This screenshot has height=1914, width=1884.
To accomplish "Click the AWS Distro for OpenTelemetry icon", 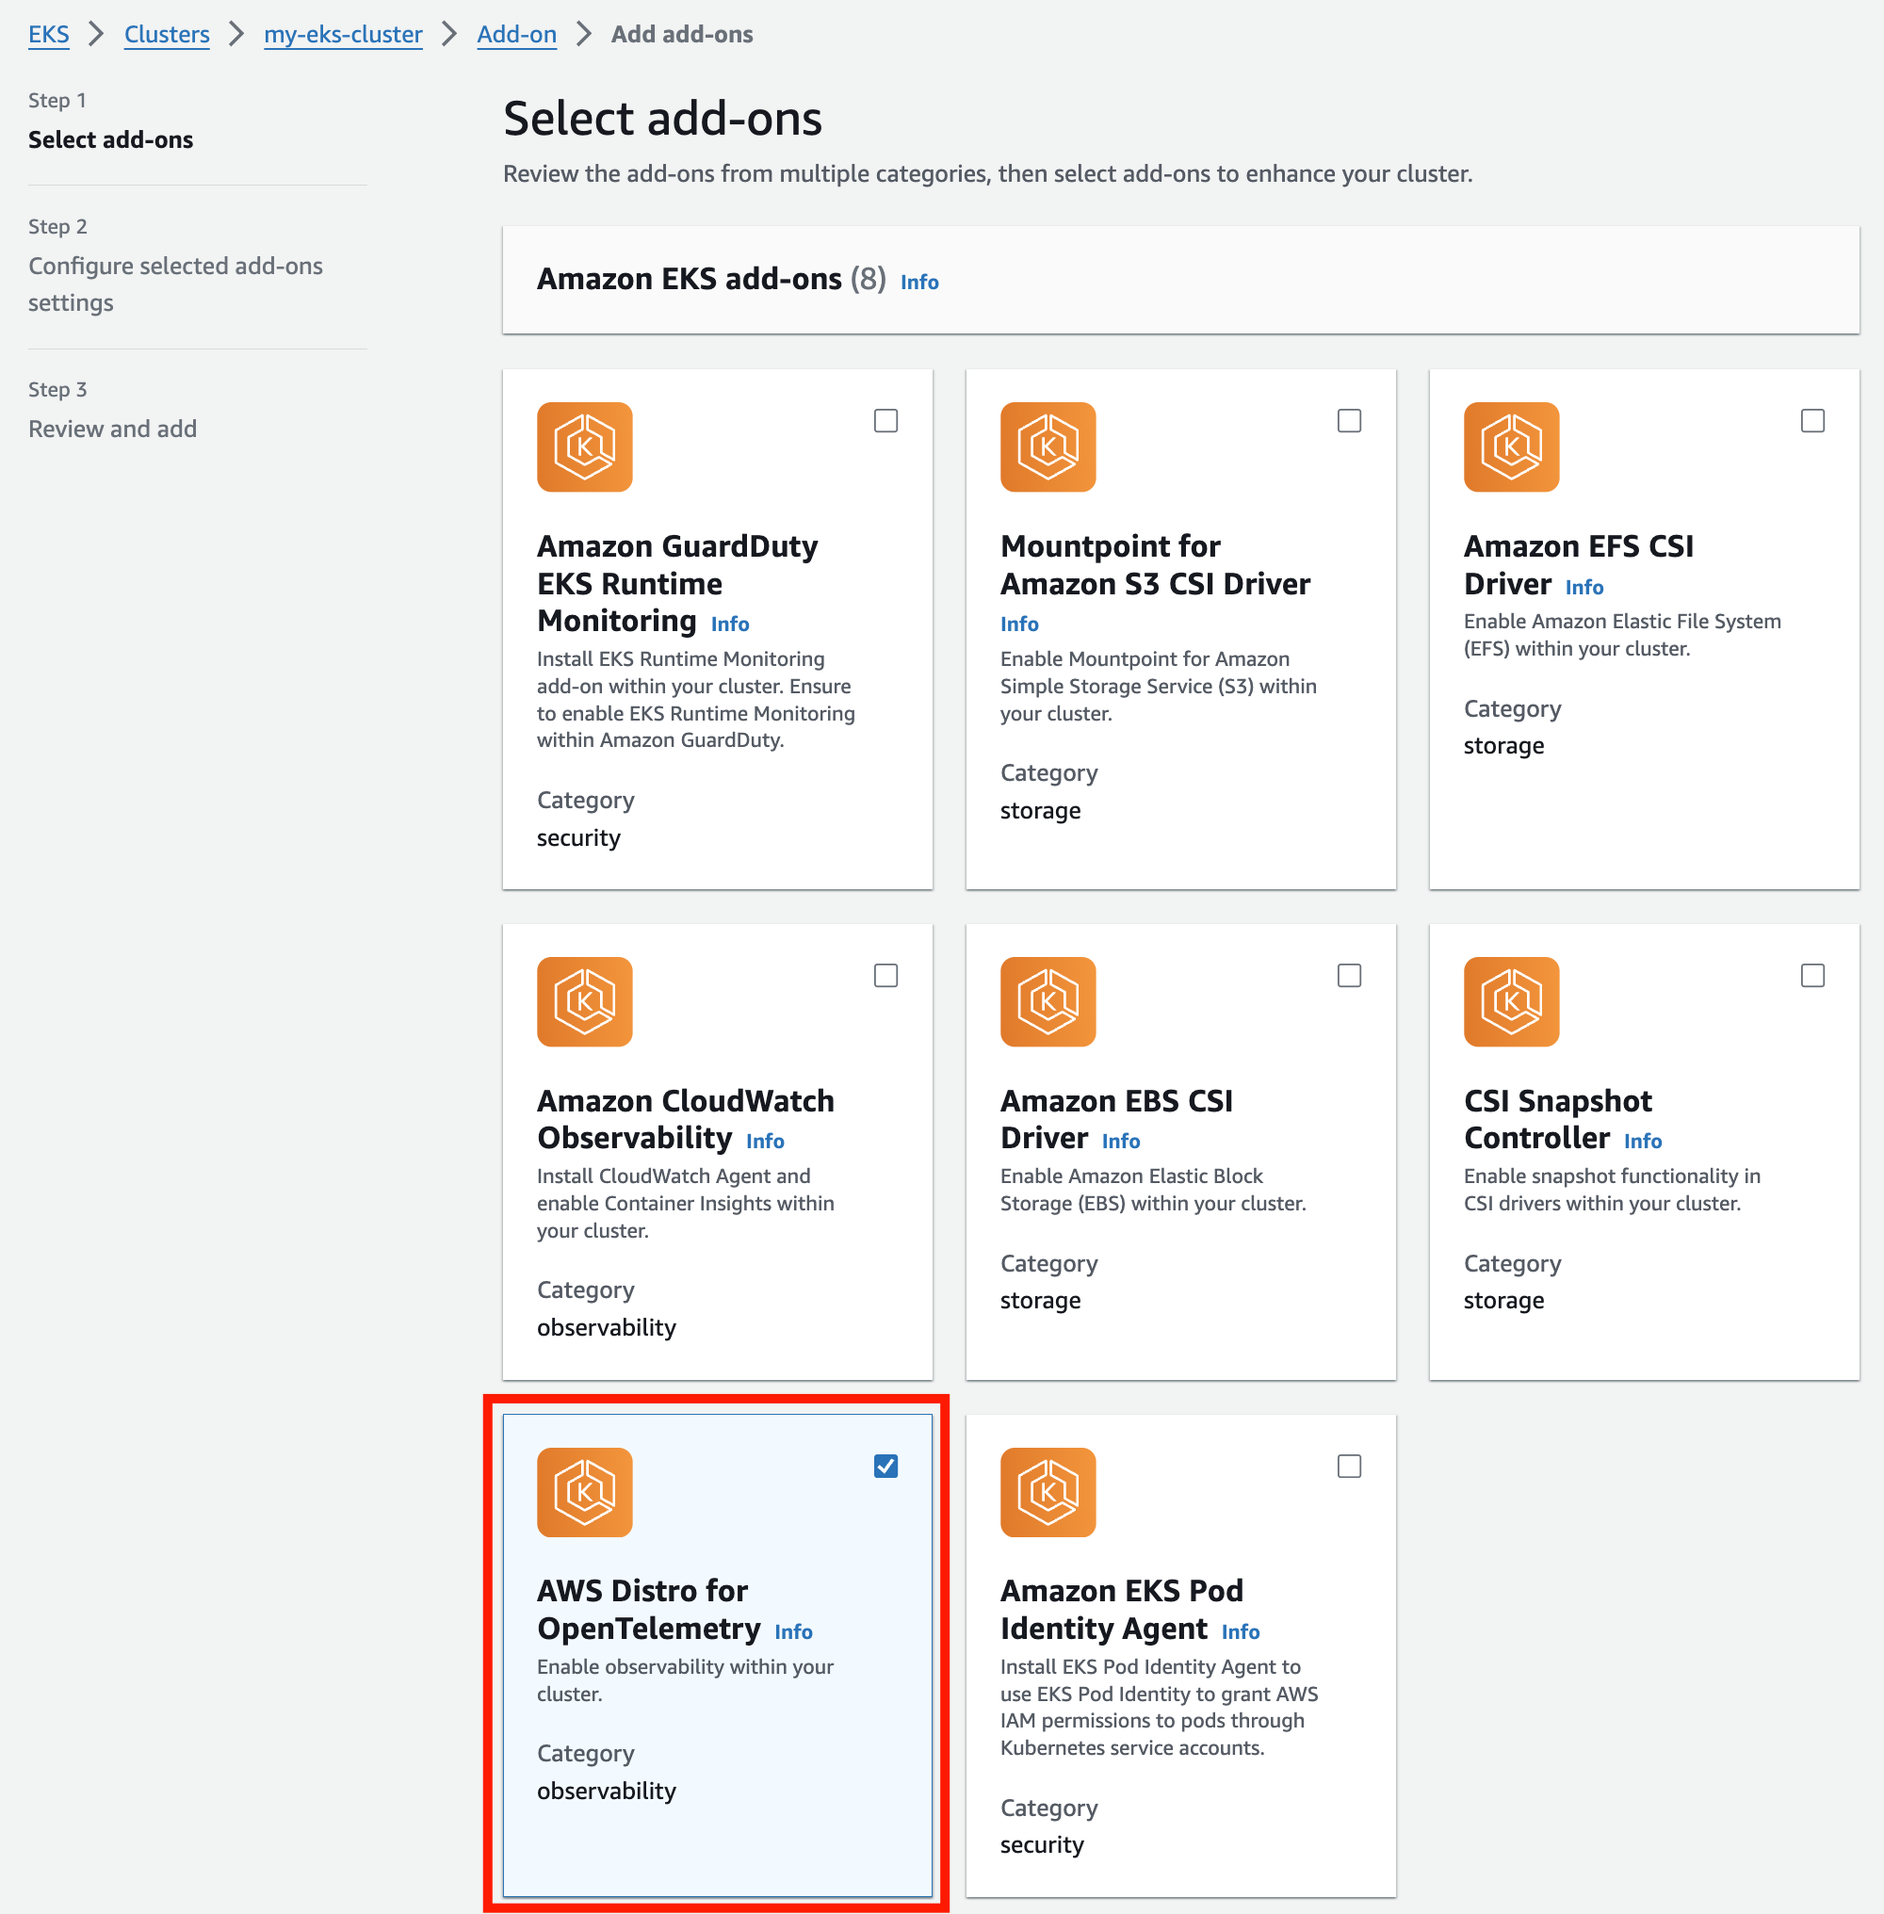I will (584, 1490).
